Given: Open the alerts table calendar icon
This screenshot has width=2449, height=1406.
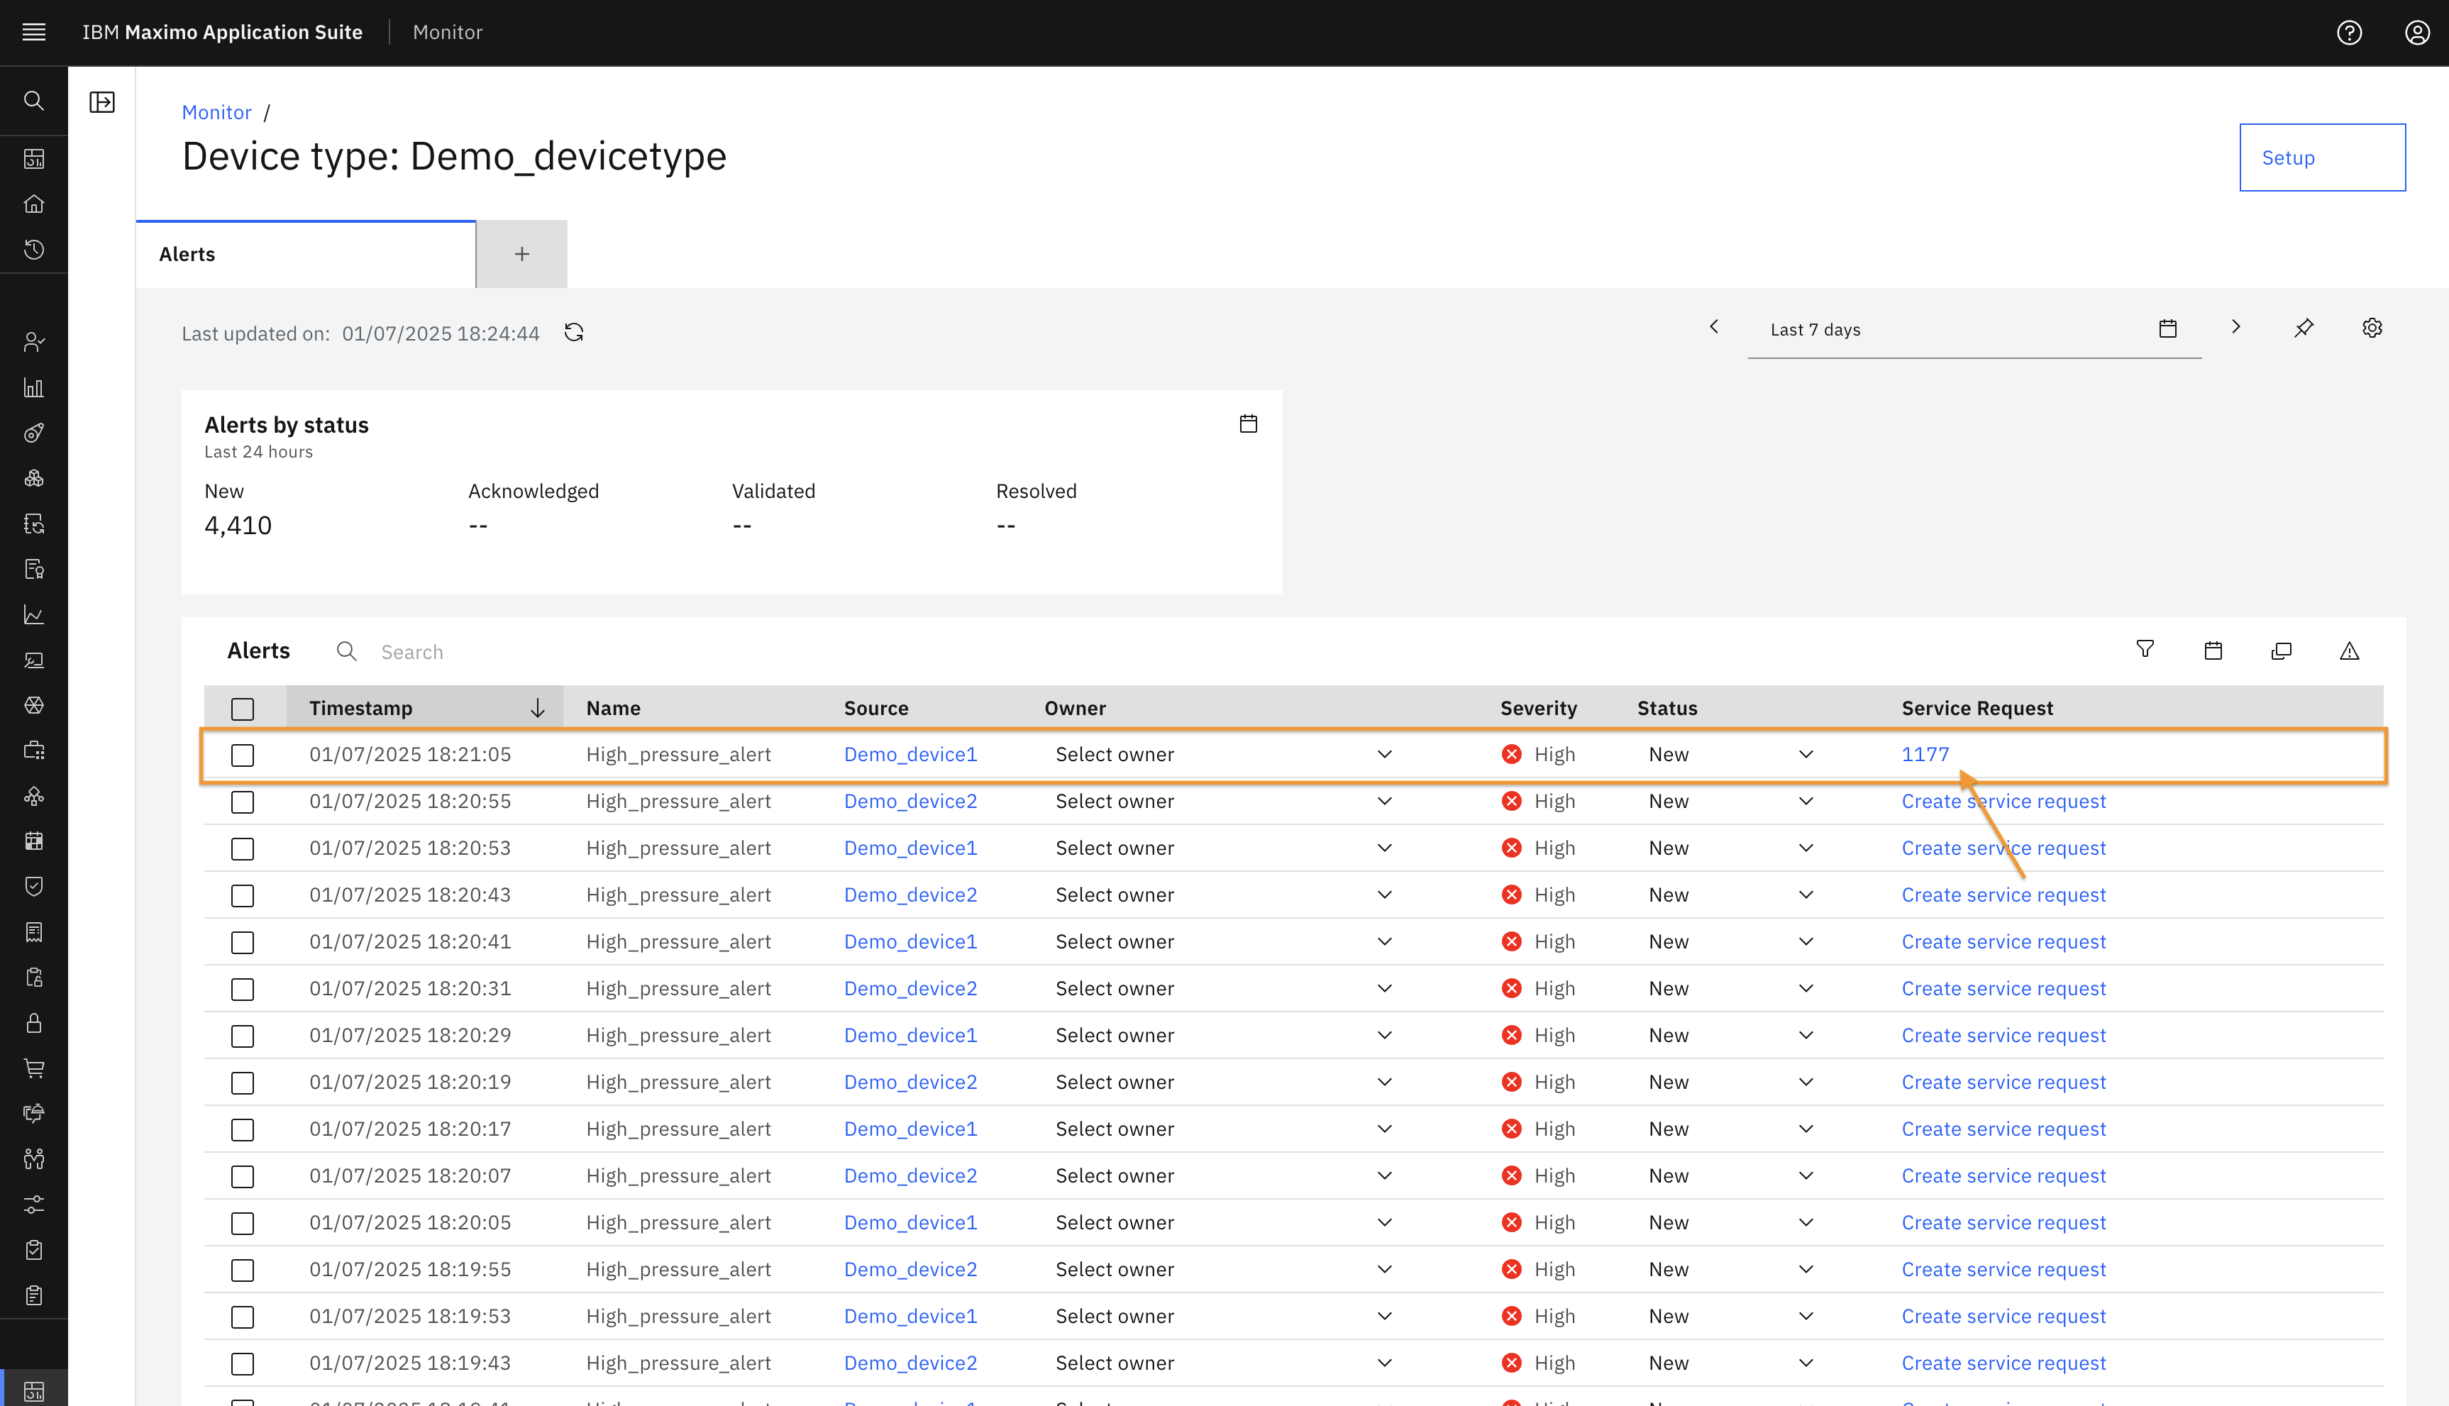Looking at the screenshot, I should click(2213, 651).
